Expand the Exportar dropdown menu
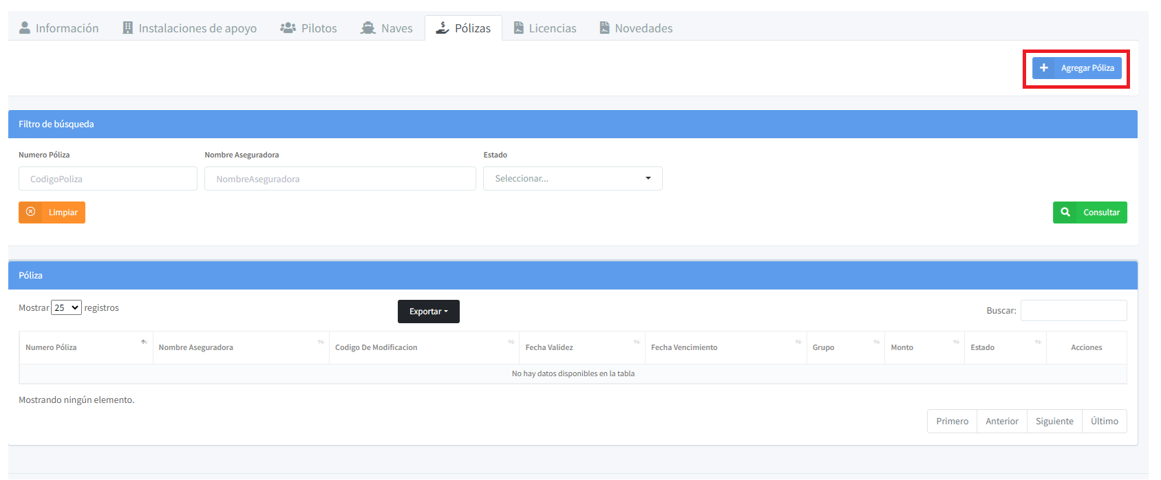Viewport: 1161px width, 480px height. pos(428,312)
